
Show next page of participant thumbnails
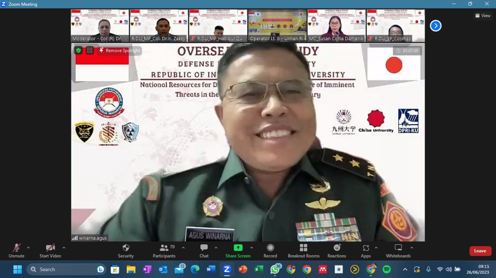click(436, 26)
